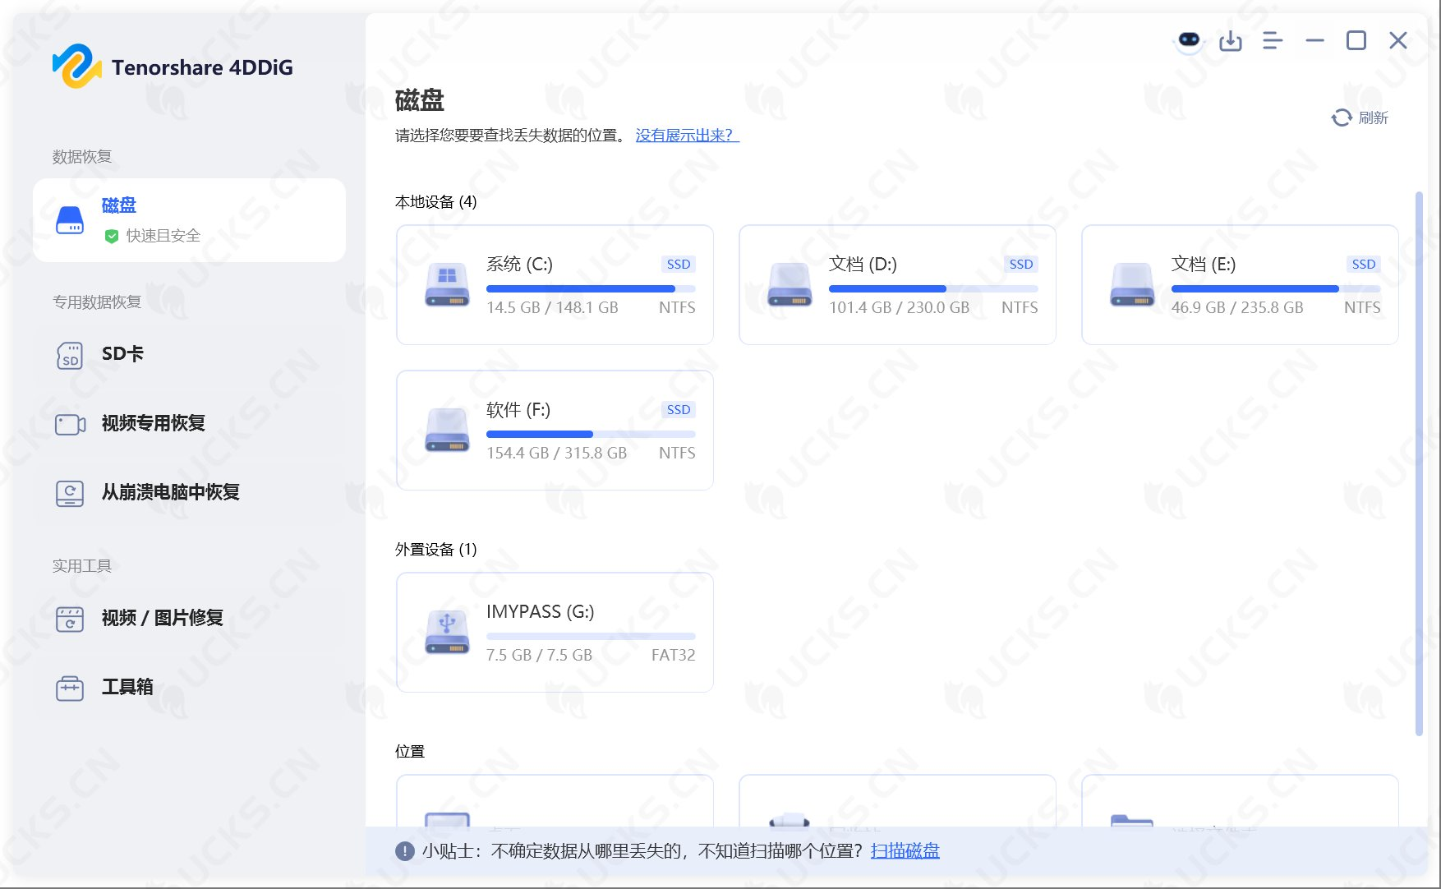
Task: Click the NTFS label on 系统 (C:)
Action: [x=677, y=307]
